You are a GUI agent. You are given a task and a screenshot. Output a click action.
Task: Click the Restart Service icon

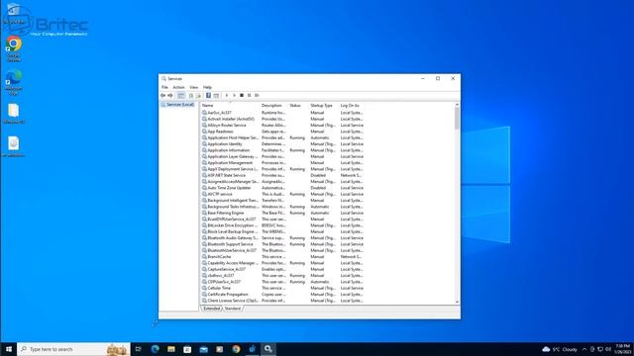[257, 96]
